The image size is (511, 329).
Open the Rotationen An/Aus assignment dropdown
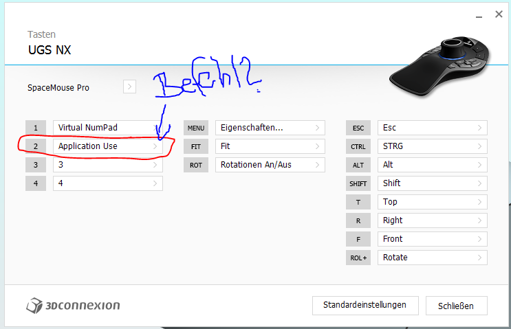point(270,165)
